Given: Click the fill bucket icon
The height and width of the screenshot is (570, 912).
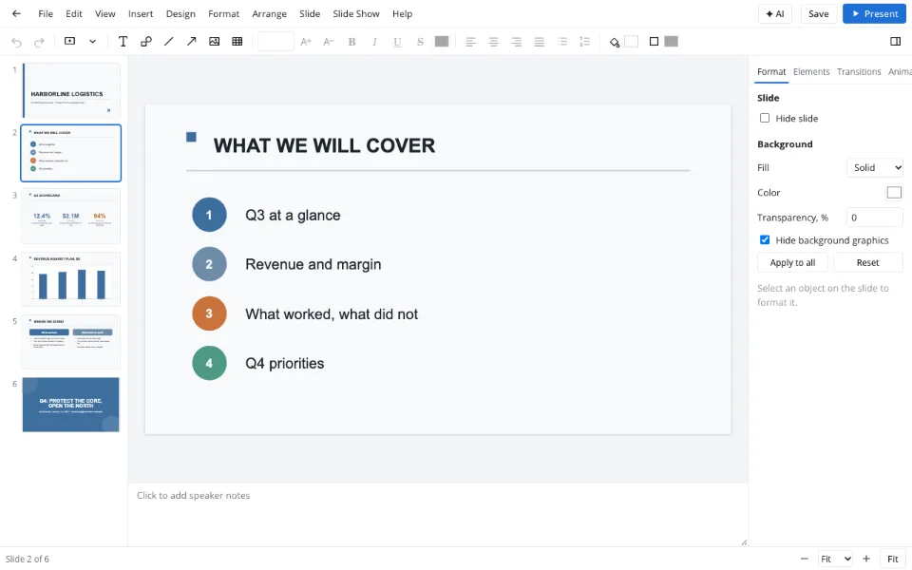Looking at the screenshot, I should click(x=615, y=42).
